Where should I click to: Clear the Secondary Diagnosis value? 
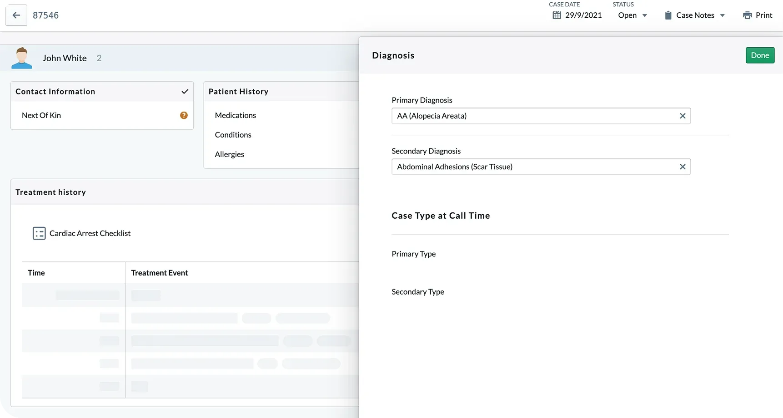(682, 167)
